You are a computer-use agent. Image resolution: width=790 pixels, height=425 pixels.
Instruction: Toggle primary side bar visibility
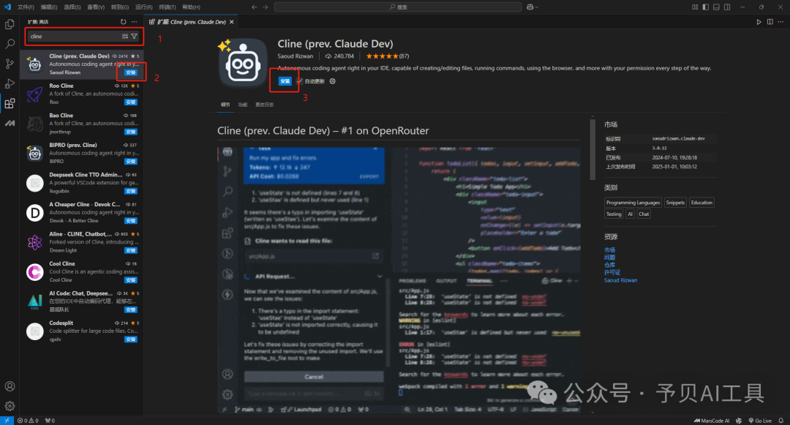click(705, 7)
